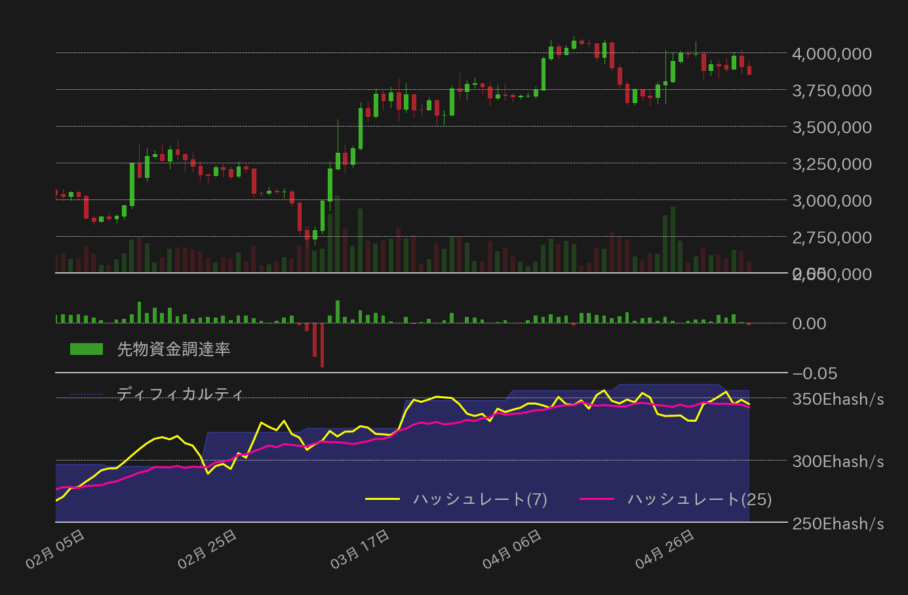Screen dimensions: 908x595
Task: Select the 250Ehash/s axis label
Action: [x=836, y=523]
